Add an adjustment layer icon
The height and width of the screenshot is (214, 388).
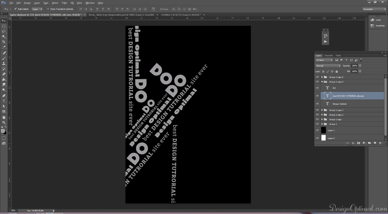[x=364, y=143]
